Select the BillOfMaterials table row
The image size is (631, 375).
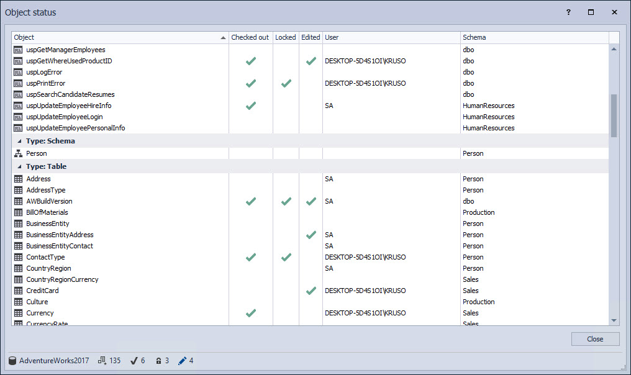click(47, 212)
